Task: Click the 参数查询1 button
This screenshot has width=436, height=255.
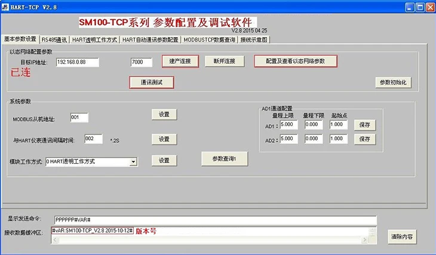Action: pyautogui.click(x=225, y=159)
